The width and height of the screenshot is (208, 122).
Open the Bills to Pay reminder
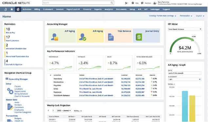[10, 33]
